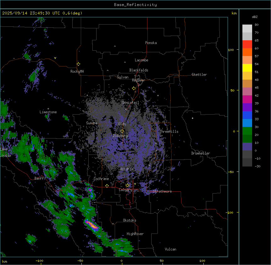Image resolution: width=271 pixels, height=265 pixels.
Task: Select the Olds label
Action: 122,124
